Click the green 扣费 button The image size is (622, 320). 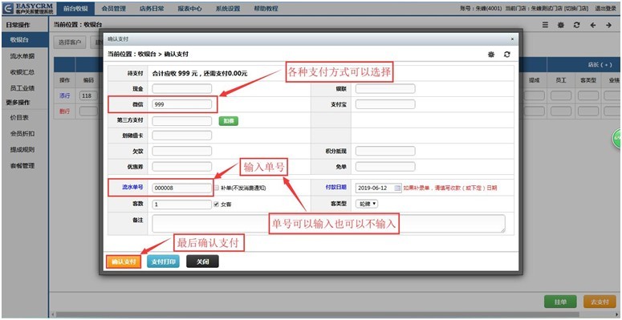[x=229, y=121]
